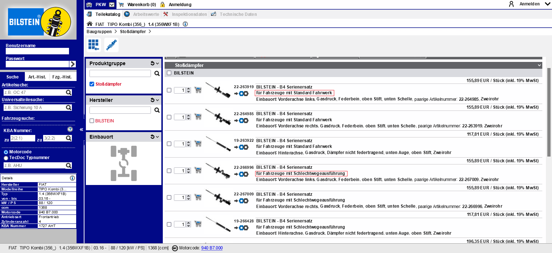Click the vehicle info icon beside 1.4 (356WXF1B)
The height and width of the screenshot is (253, 552).
[185, 24]
